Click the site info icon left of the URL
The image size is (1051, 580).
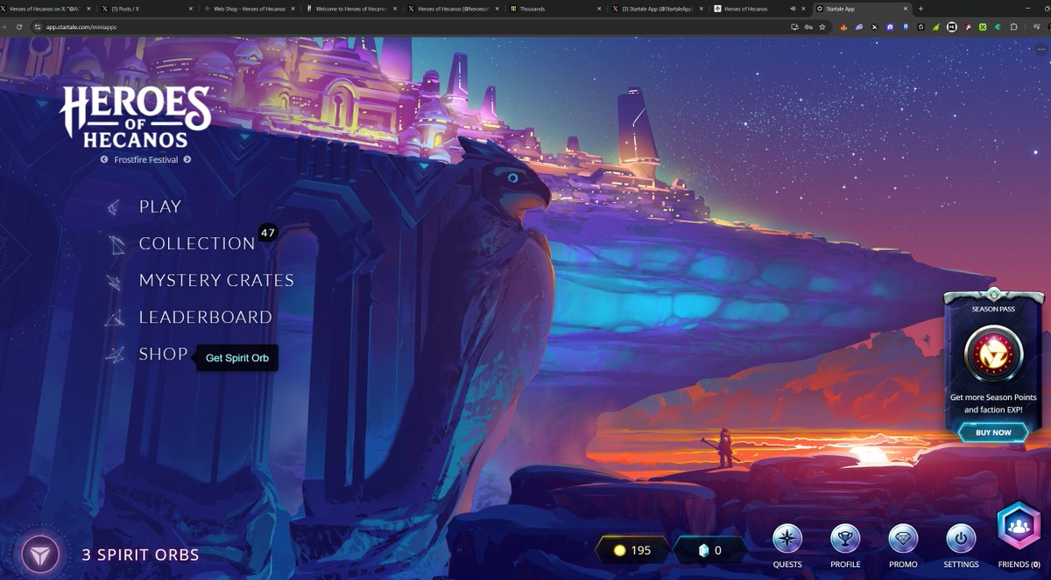coord(38,26)
